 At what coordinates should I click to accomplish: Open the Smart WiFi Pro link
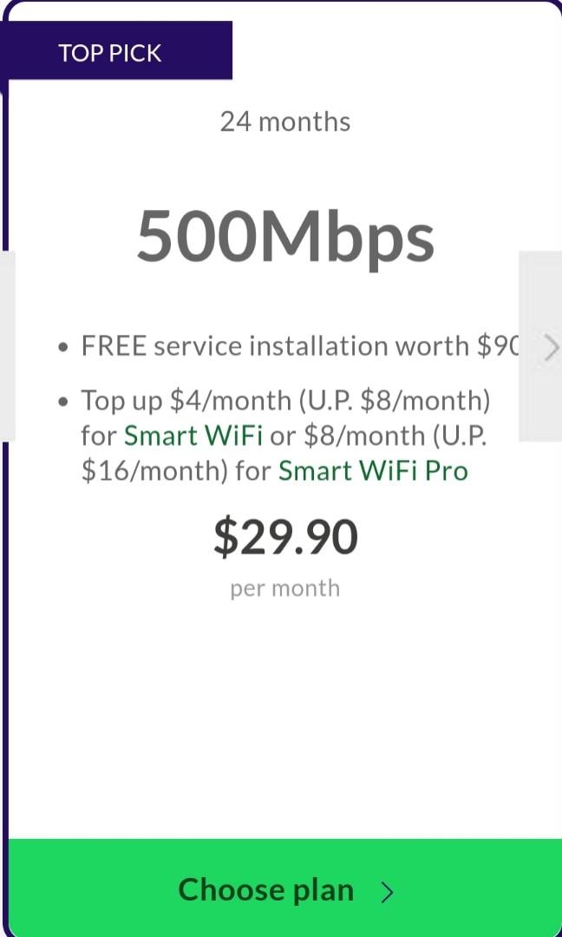click(373, 470)
